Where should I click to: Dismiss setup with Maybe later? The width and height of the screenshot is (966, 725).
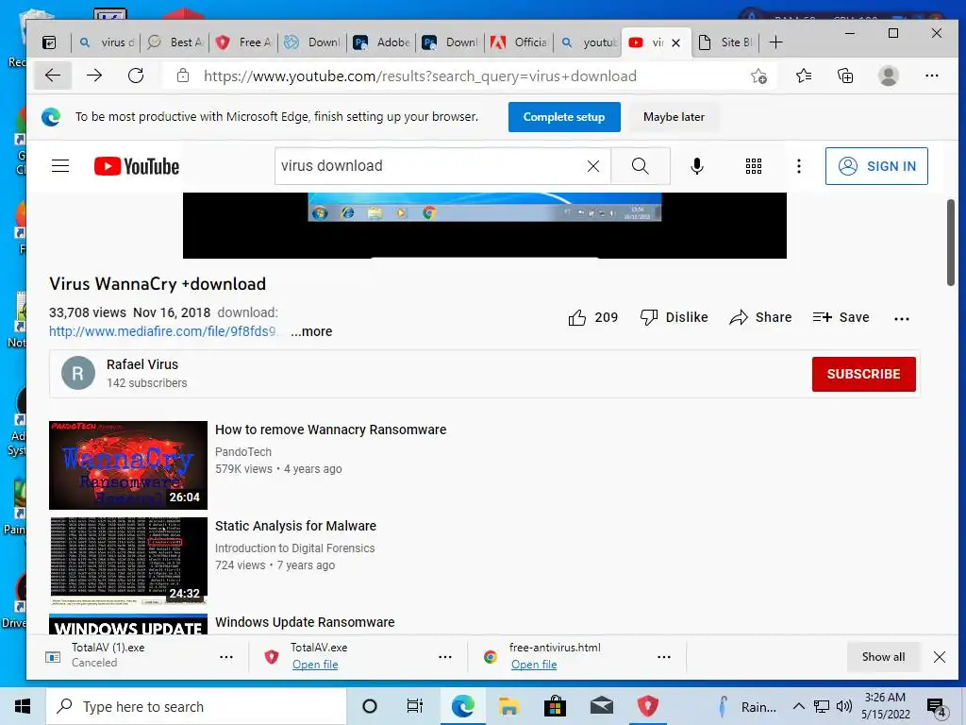point(674,116)
